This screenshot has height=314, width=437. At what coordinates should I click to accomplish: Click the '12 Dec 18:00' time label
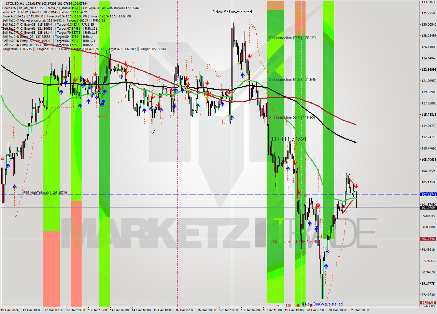point(76,310)
